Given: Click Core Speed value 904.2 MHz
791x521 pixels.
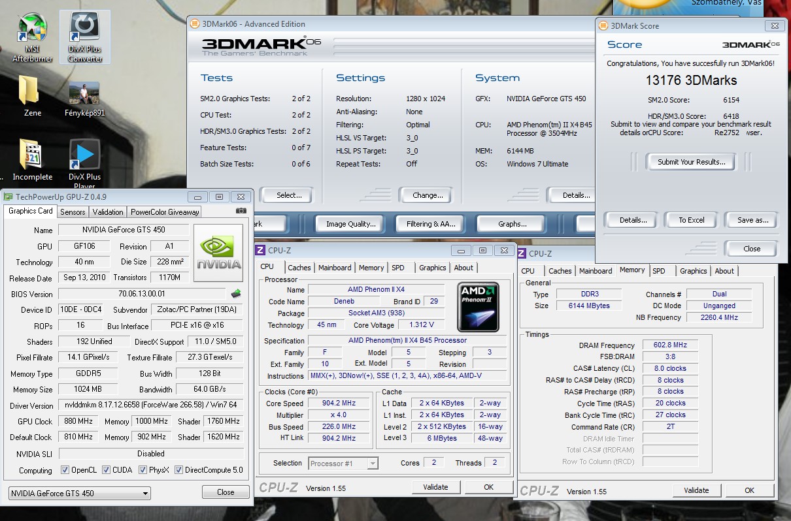Looking at the screenshot, I should point(340,403).
